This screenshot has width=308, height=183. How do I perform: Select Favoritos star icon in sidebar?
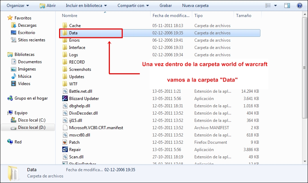[10, 18]
